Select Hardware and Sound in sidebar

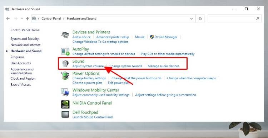(x=26, y=51)
